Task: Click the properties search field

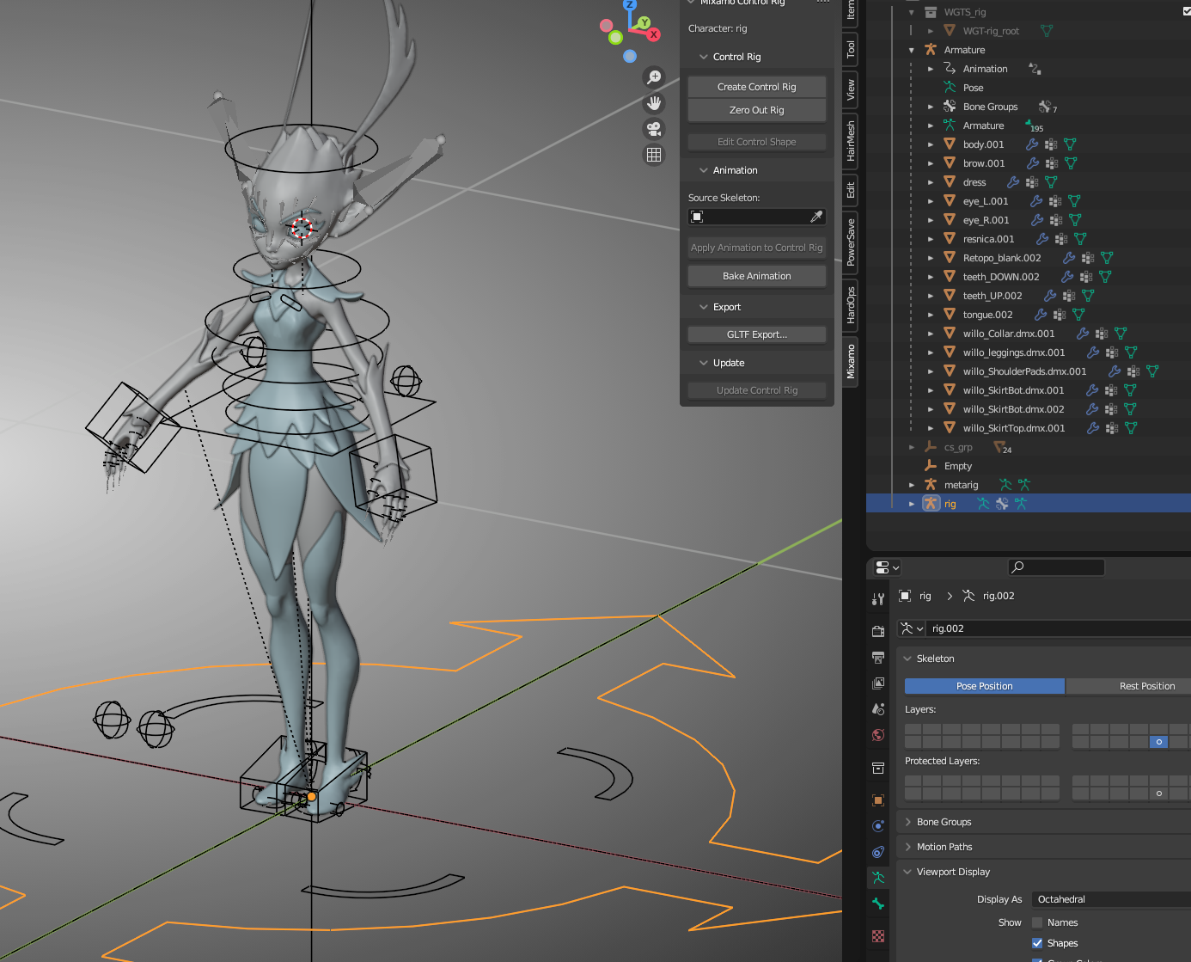Action: coord(1057,567)
